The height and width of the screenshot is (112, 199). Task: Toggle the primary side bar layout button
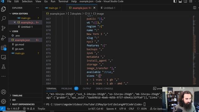(x=175, y=1)
